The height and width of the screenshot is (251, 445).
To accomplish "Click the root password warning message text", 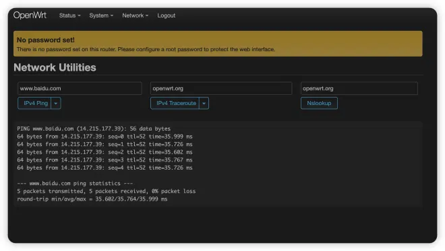I will (x=146, y=49).
